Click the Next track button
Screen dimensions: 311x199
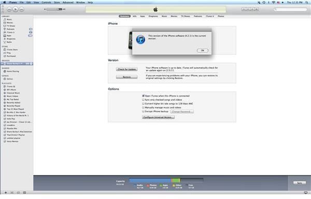(x=22, y=9)
